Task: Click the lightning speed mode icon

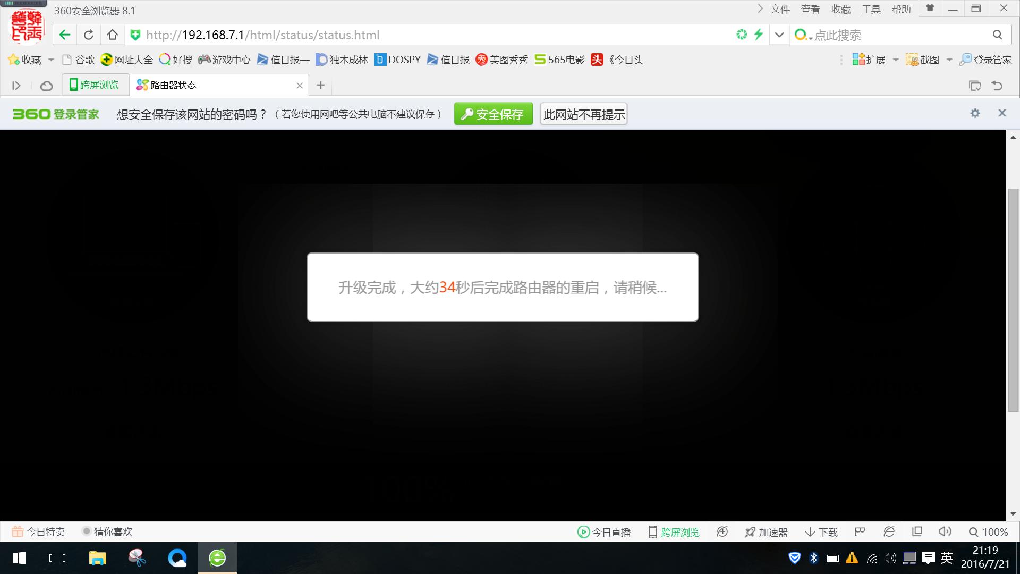Action: pos(759,34)
